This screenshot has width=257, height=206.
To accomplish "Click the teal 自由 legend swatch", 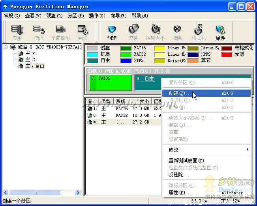I will coord(92,61).
